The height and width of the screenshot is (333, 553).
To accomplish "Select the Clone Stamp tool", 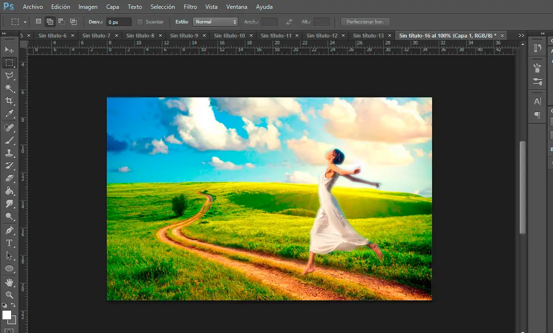I will [9, 153].
